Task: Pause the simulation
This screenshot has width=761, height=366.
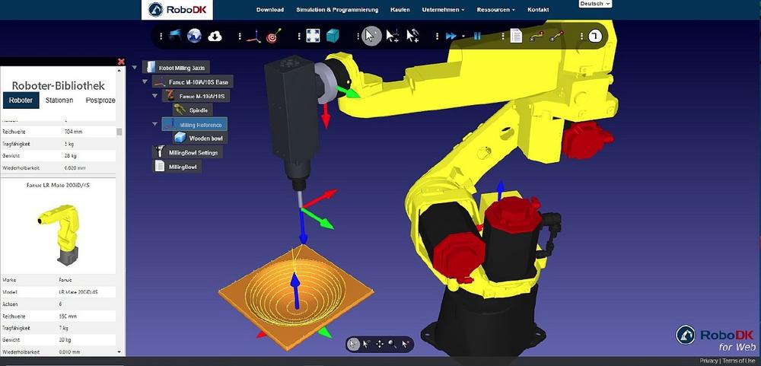Action: click(477, 36)
